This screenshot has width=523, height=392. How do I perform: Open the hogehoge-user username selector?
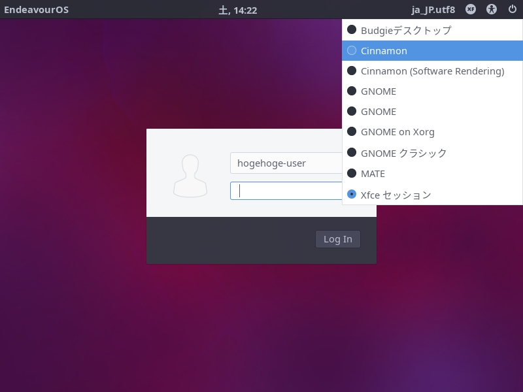point(286,163)
